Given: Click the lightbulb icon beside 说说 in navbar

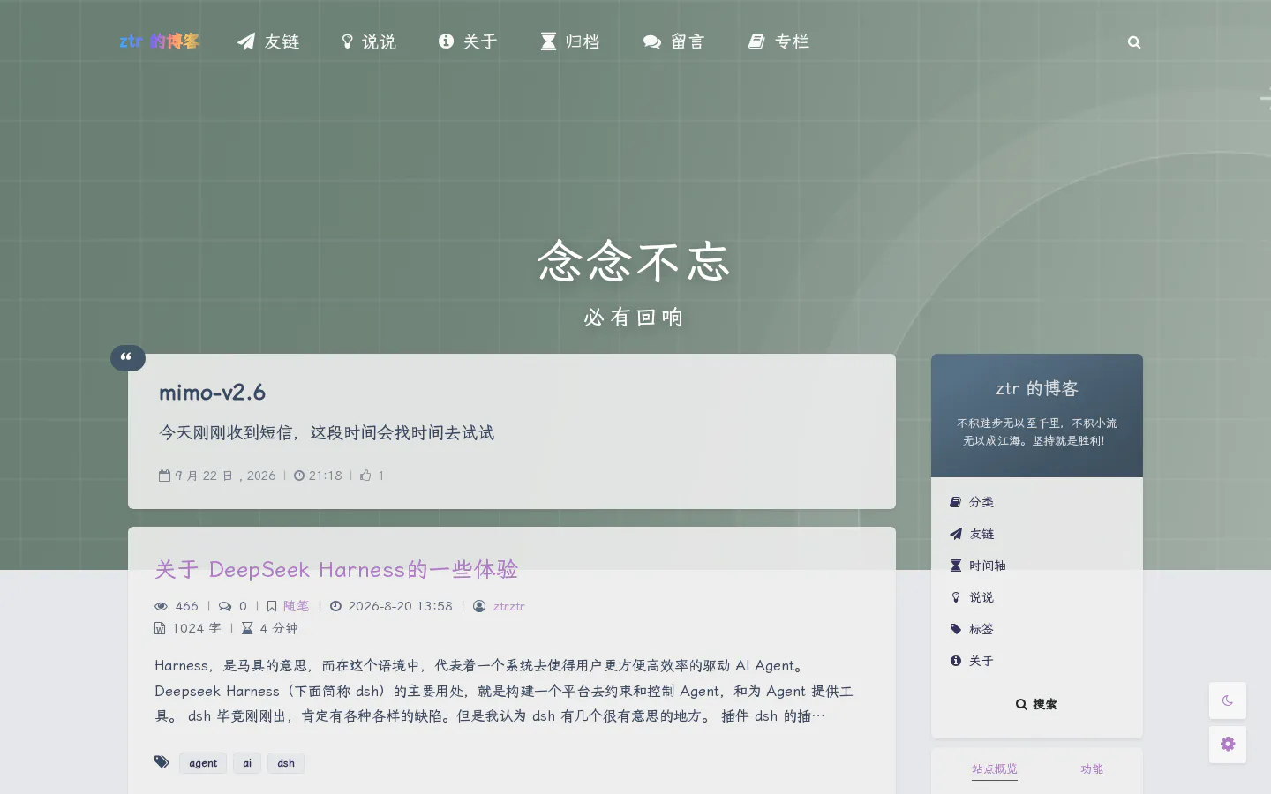Looking at the screenshot, I should [x=348, y=41].
